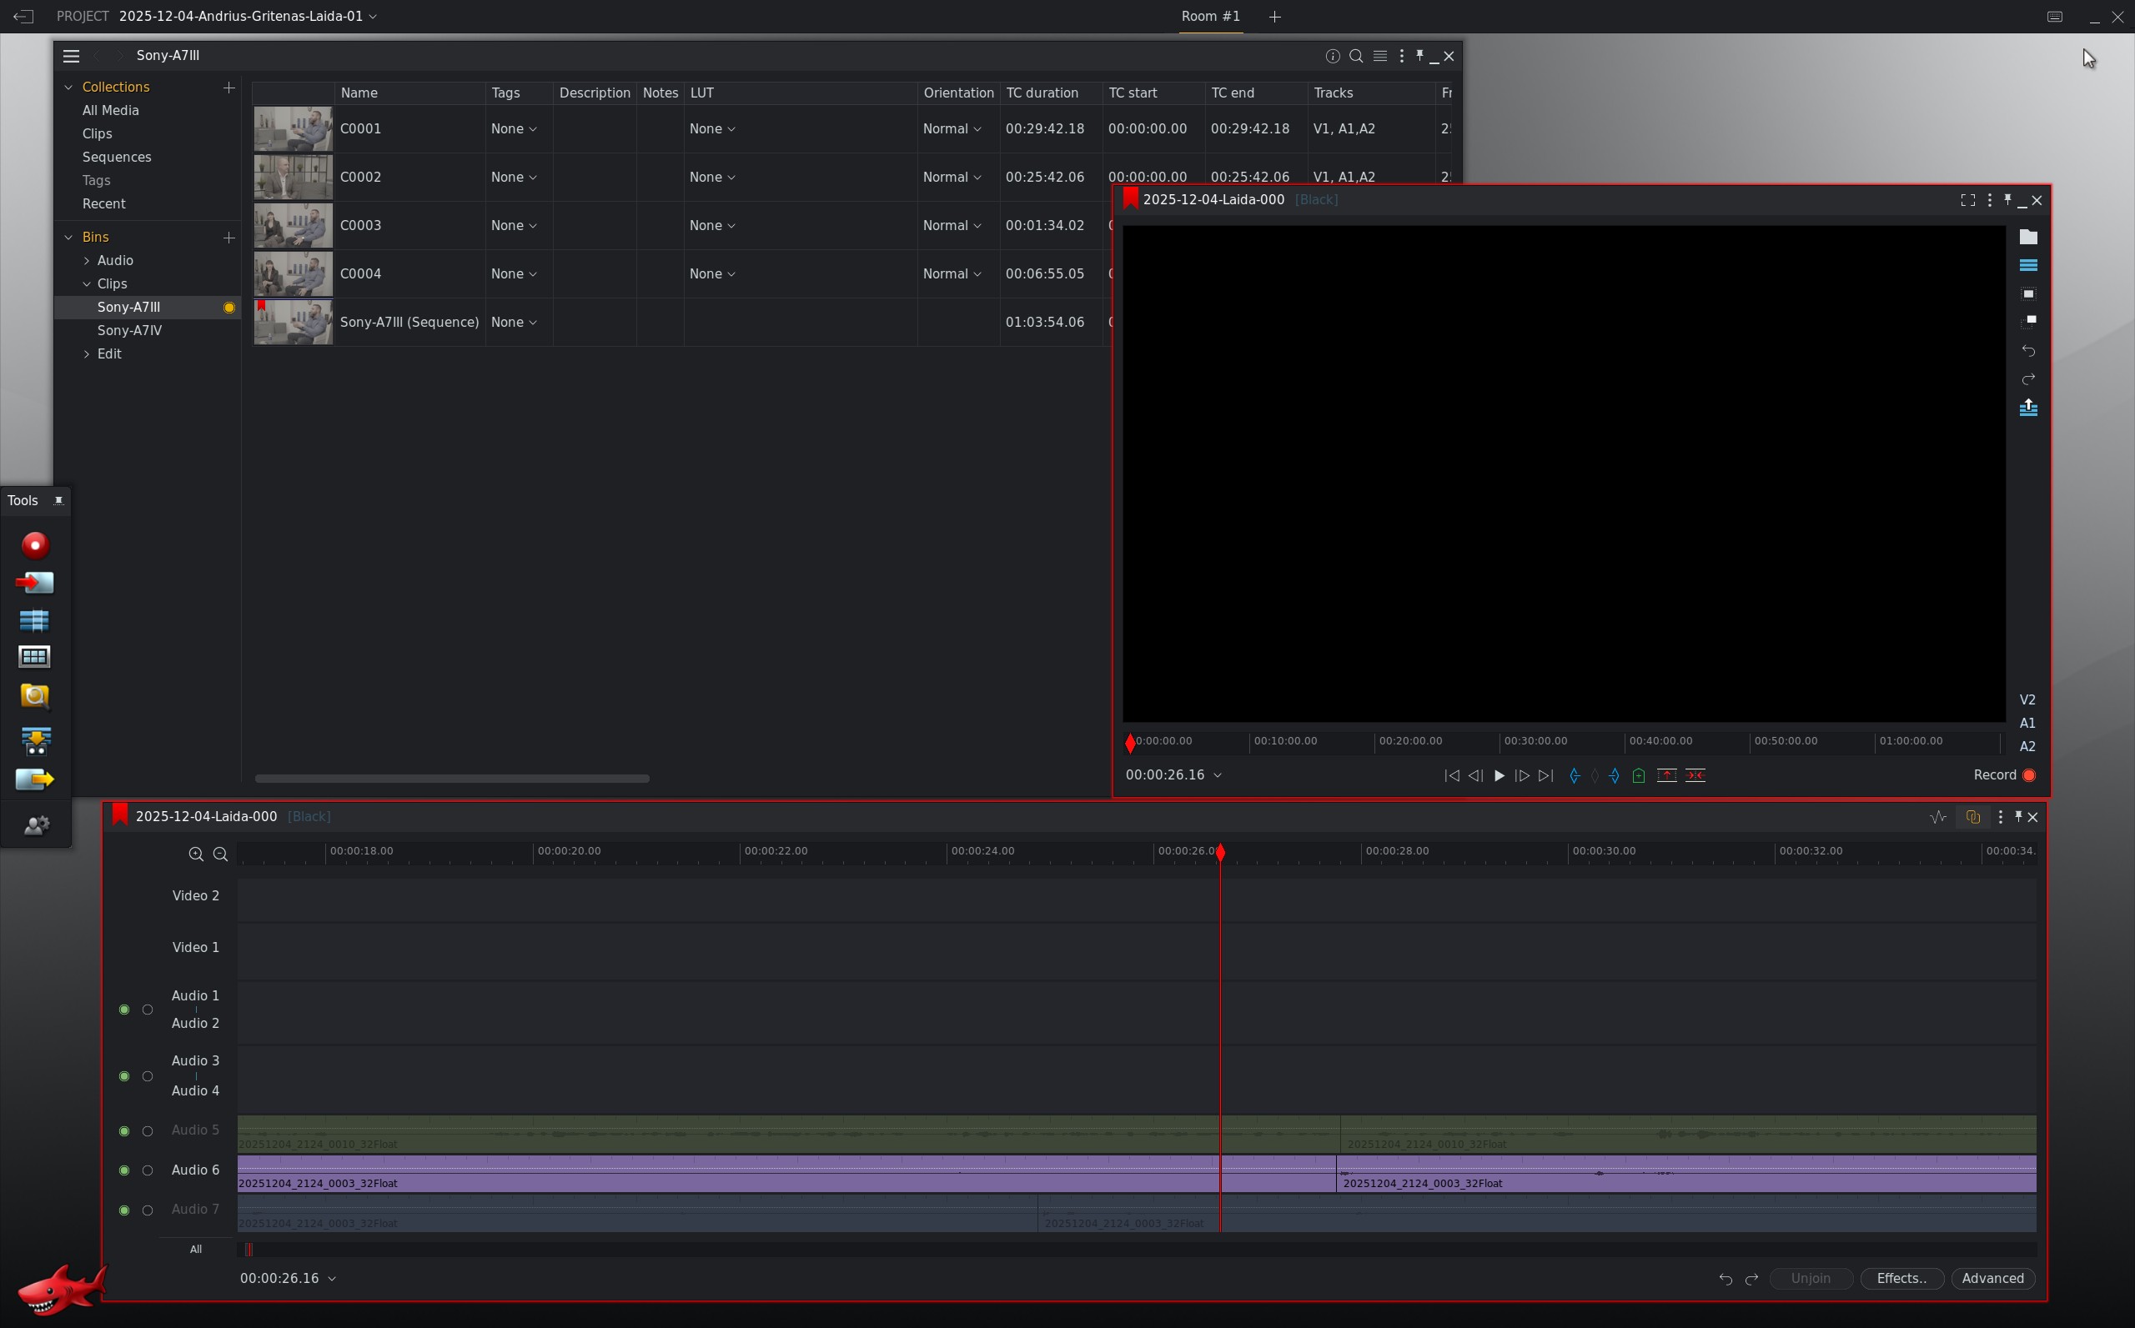Zoom in on the timeline
The height and width of the screenshot is (1328, 2135).
196,854
